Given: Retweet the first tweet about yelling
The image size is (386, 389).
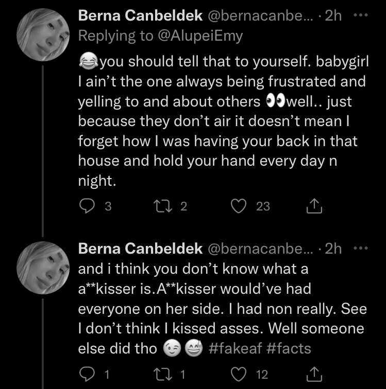Looking at the screenshot, I should pyautogui.click(x=163, y=206).
